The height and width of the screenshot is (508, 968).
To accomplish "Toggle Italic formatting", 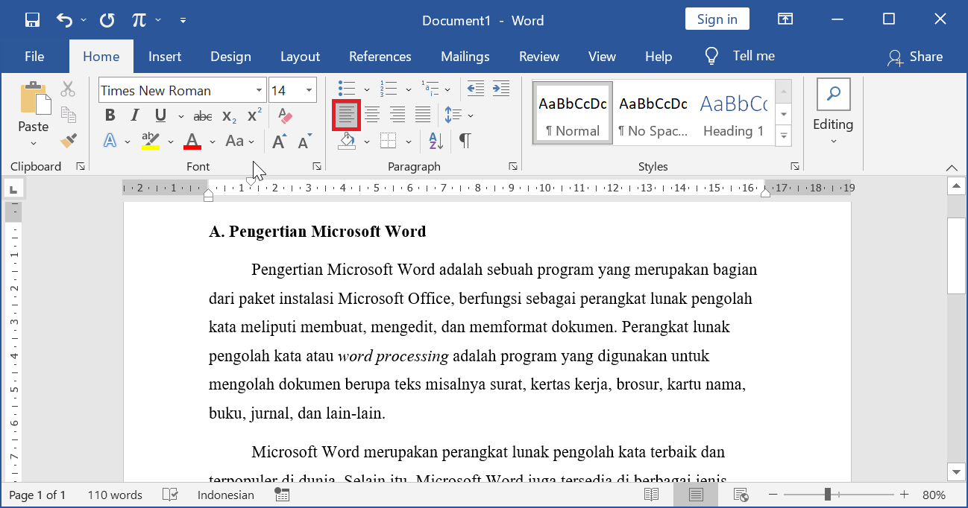I will point(135,115).
